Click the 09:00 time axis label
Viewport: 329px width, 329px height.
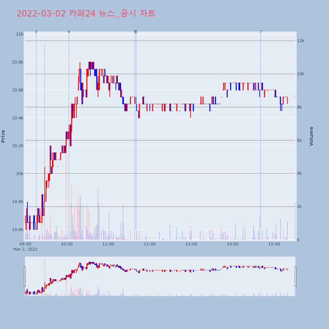[x=25, y=244]
